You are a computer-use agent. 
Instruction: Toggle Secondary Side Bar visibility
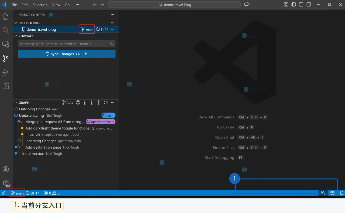(x=309, y=5)
